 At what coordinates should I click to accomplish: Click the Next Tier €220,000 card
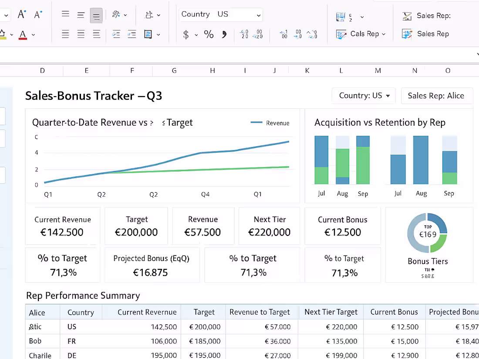point(269,226)
